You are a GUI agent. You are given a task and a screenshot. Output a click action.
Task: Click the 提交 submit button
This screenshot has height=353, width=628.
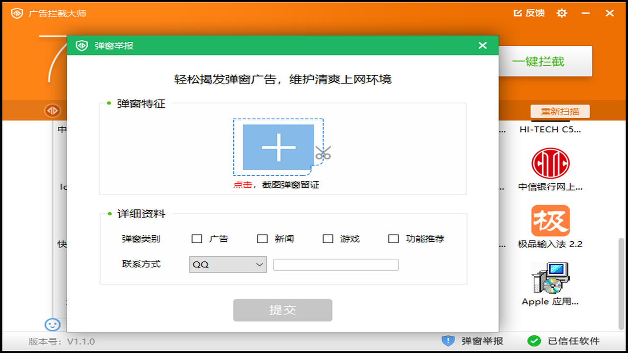click(x=283, y=310)
